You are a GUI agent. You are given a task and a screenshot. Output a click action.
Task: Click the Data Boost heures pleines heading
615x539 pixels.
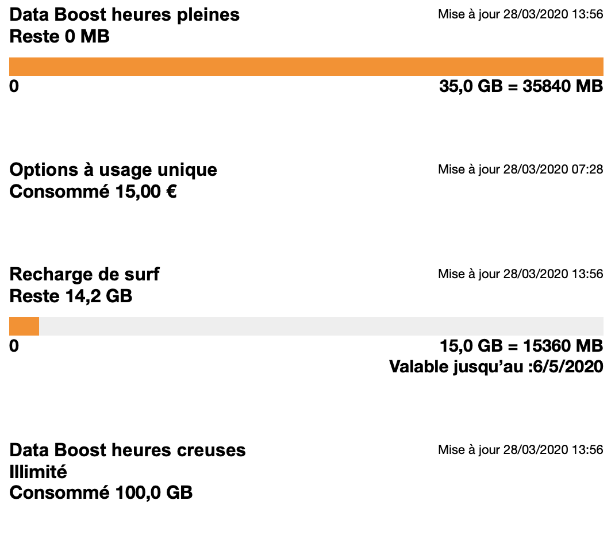click(x=124, y=16)
